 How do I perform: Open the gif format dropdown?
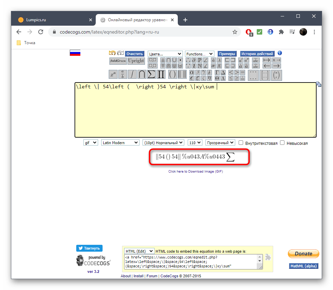click(91, 143)
